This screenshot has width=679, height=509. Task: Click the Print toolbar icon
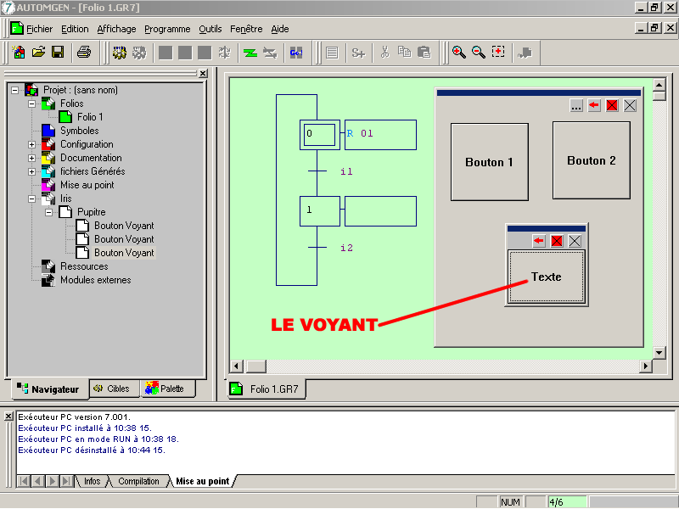(x=84, y=53)
